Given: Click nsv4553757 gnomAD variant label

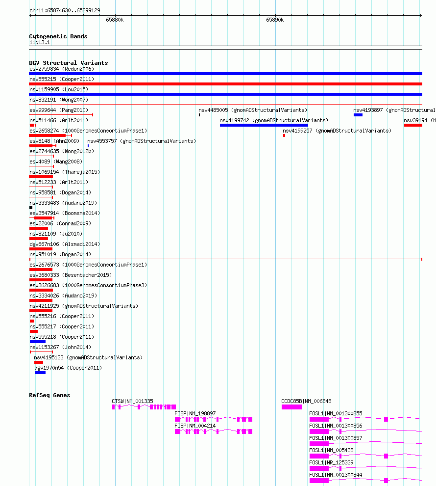Looking at the screenshot, I should tap(142, 141).
